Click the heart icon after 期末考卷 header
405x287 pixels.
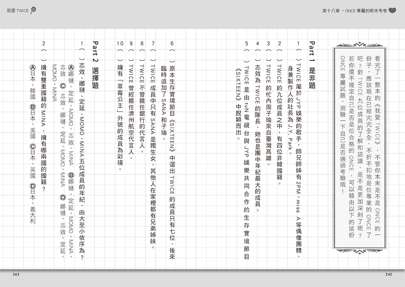(392, 11)
